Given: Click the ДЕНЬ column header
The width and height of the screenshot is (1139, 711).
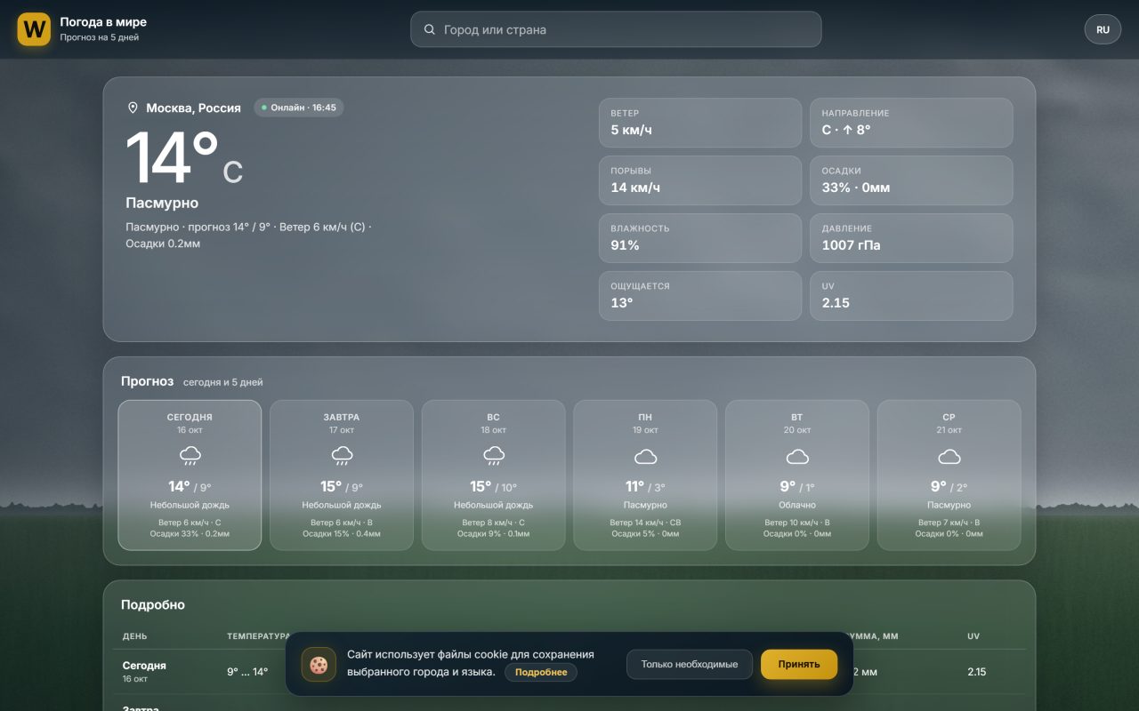Looking at the screenshot, I should click(135, 636).
